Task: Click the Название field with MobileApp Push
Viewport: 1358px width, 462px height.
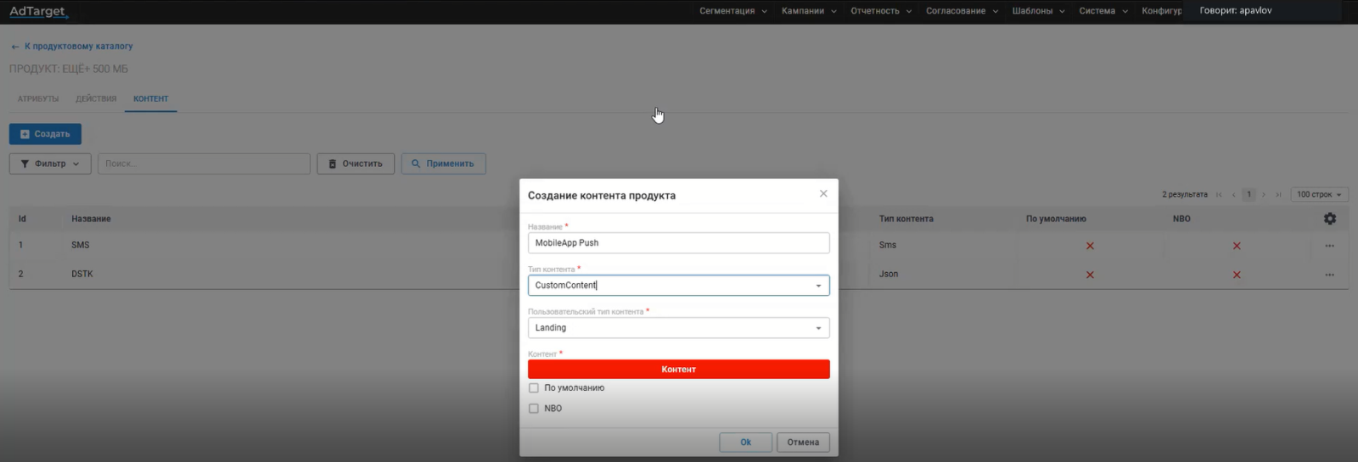Action: click(x=678, y=243)
